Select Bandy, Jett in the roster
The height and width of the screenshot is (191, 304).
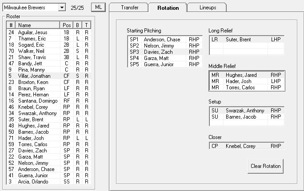click(49, 64)
